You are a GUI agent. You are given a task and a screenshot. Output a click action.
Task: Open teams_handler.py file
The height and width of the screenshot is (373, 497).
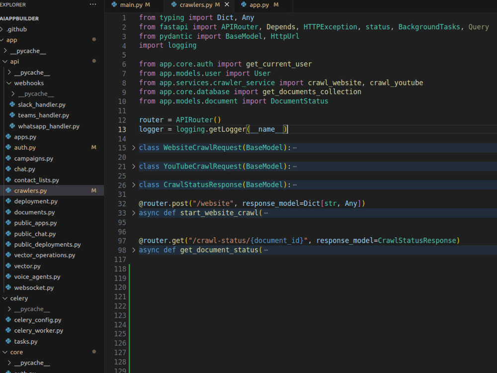(43, 115)
